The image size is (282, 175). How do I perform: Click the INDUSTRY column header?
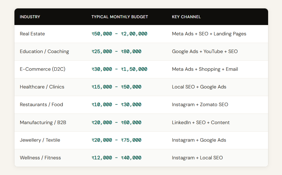[30, 17]
